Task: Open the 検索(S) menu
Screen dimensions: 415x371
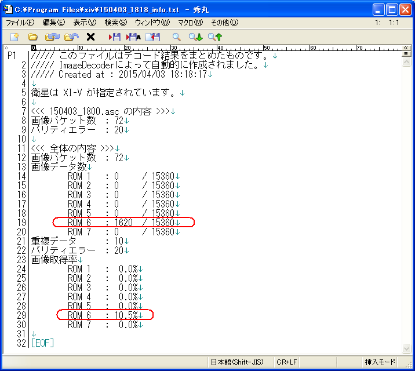Action: pos(116,23)
